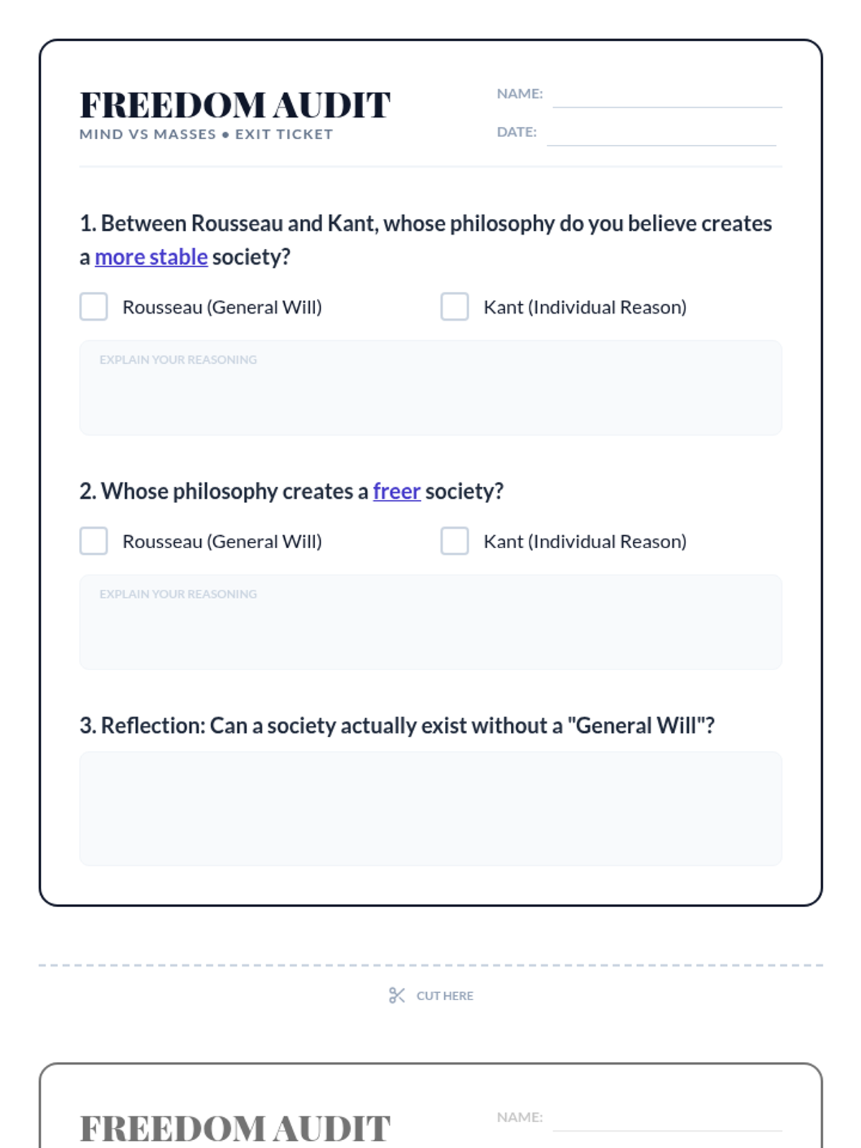Screen dimensions: 861x1148
Task: Open the "more stable" link
Action: [151, 257]
